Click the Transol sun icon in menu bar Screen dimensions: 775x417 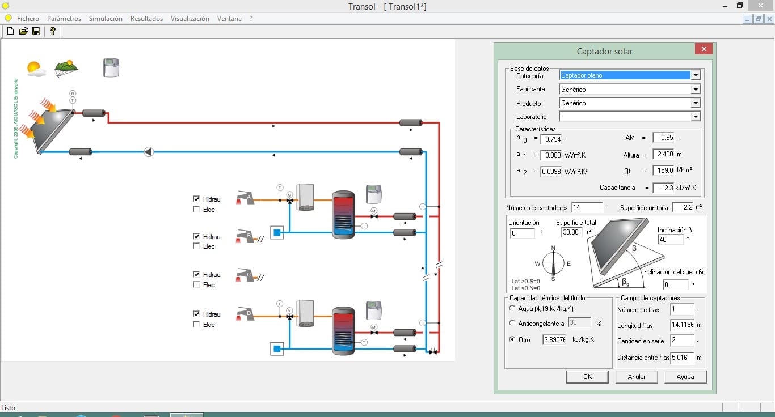[x=9, y=18]
